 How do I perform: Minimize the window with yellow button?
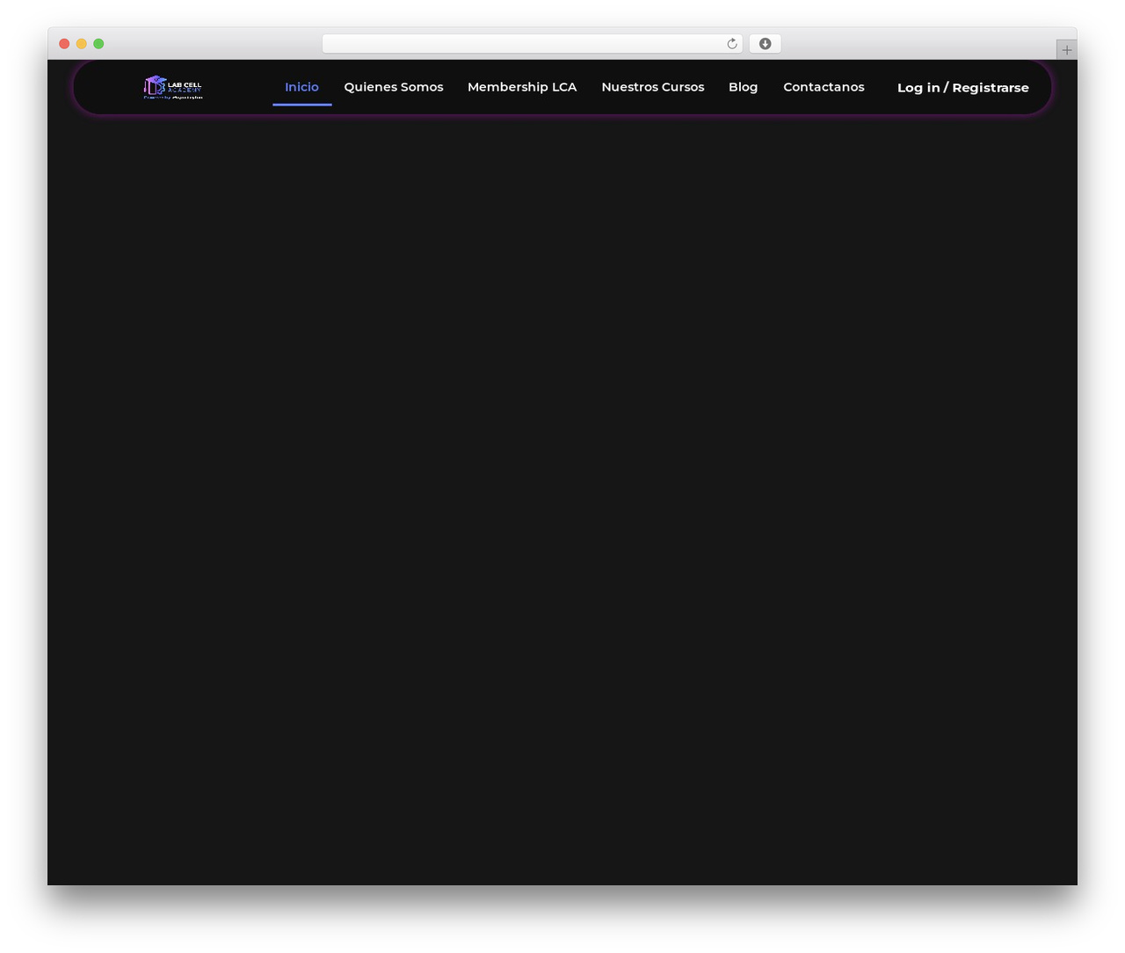point(81,44)
